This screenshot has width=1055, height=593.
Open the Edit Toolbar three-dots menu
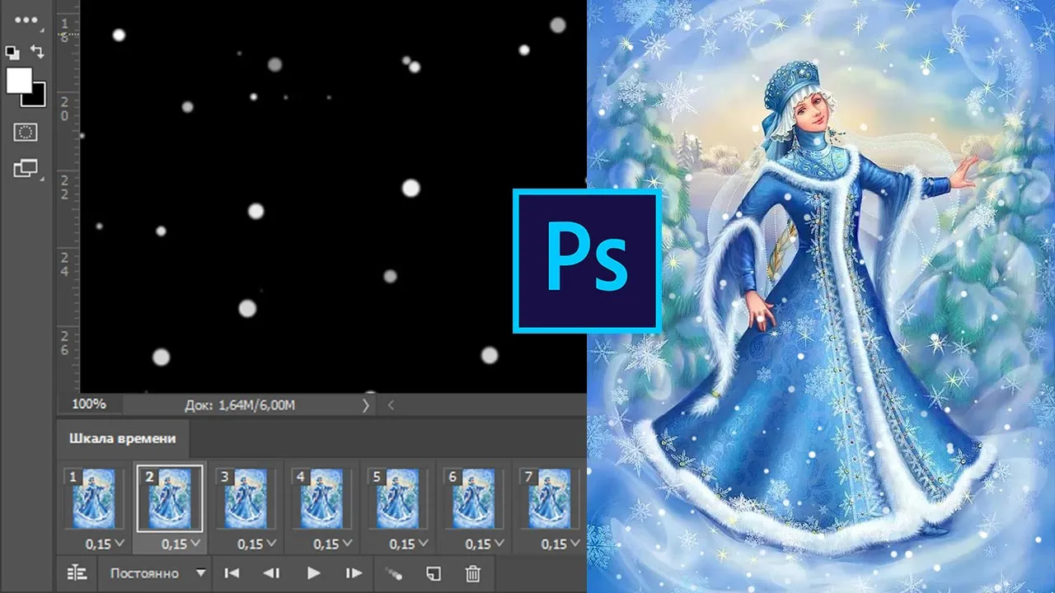pyautogui.click(x=26, y=20)
